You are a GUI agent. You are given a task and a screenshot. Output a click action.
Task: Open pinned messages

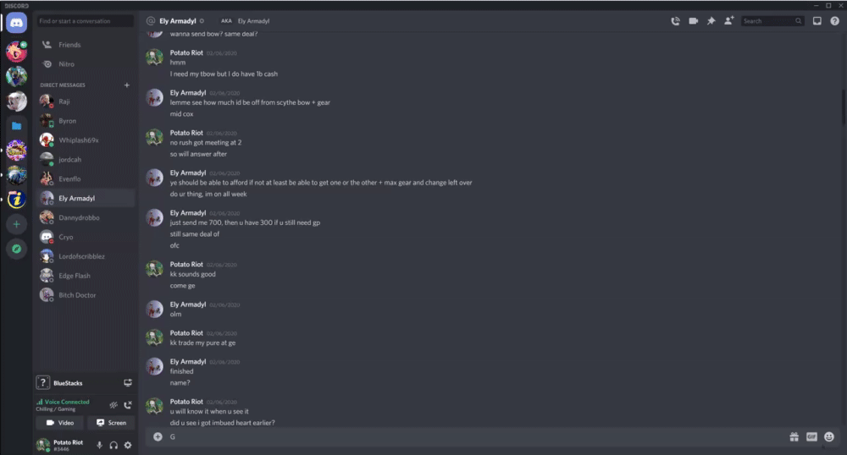click(711, 21)
